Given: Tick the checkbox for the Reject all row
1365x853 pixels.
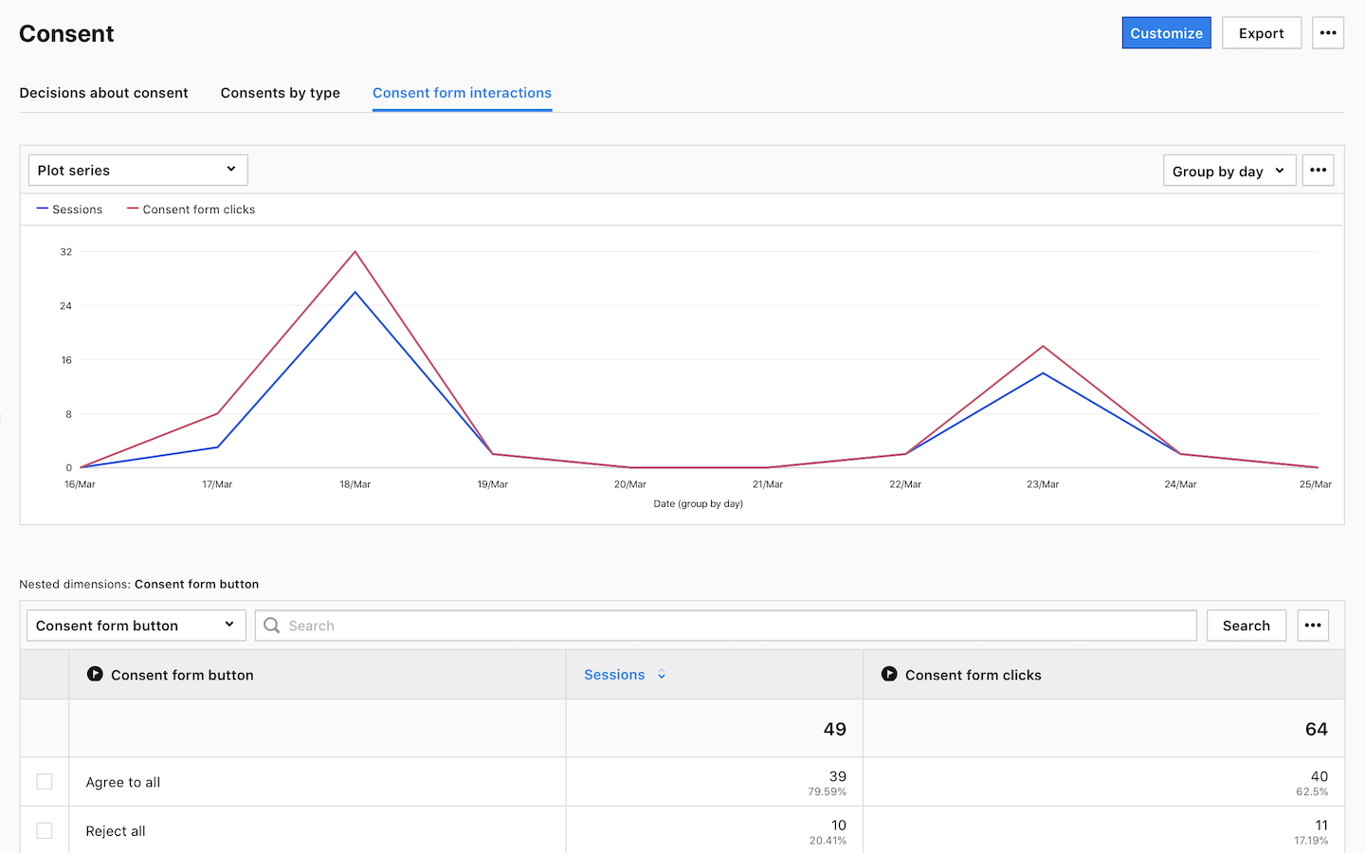Looking at the screenshot, I should pyautogui.click(x=45, y=831).
